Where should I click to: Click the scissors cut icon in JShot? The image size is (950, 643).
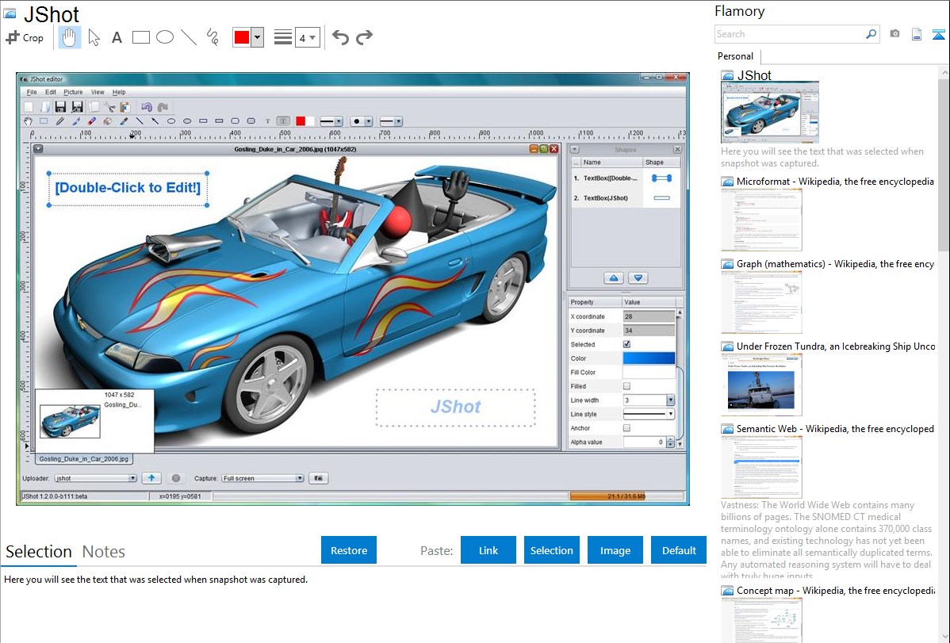tap(109, 107)
